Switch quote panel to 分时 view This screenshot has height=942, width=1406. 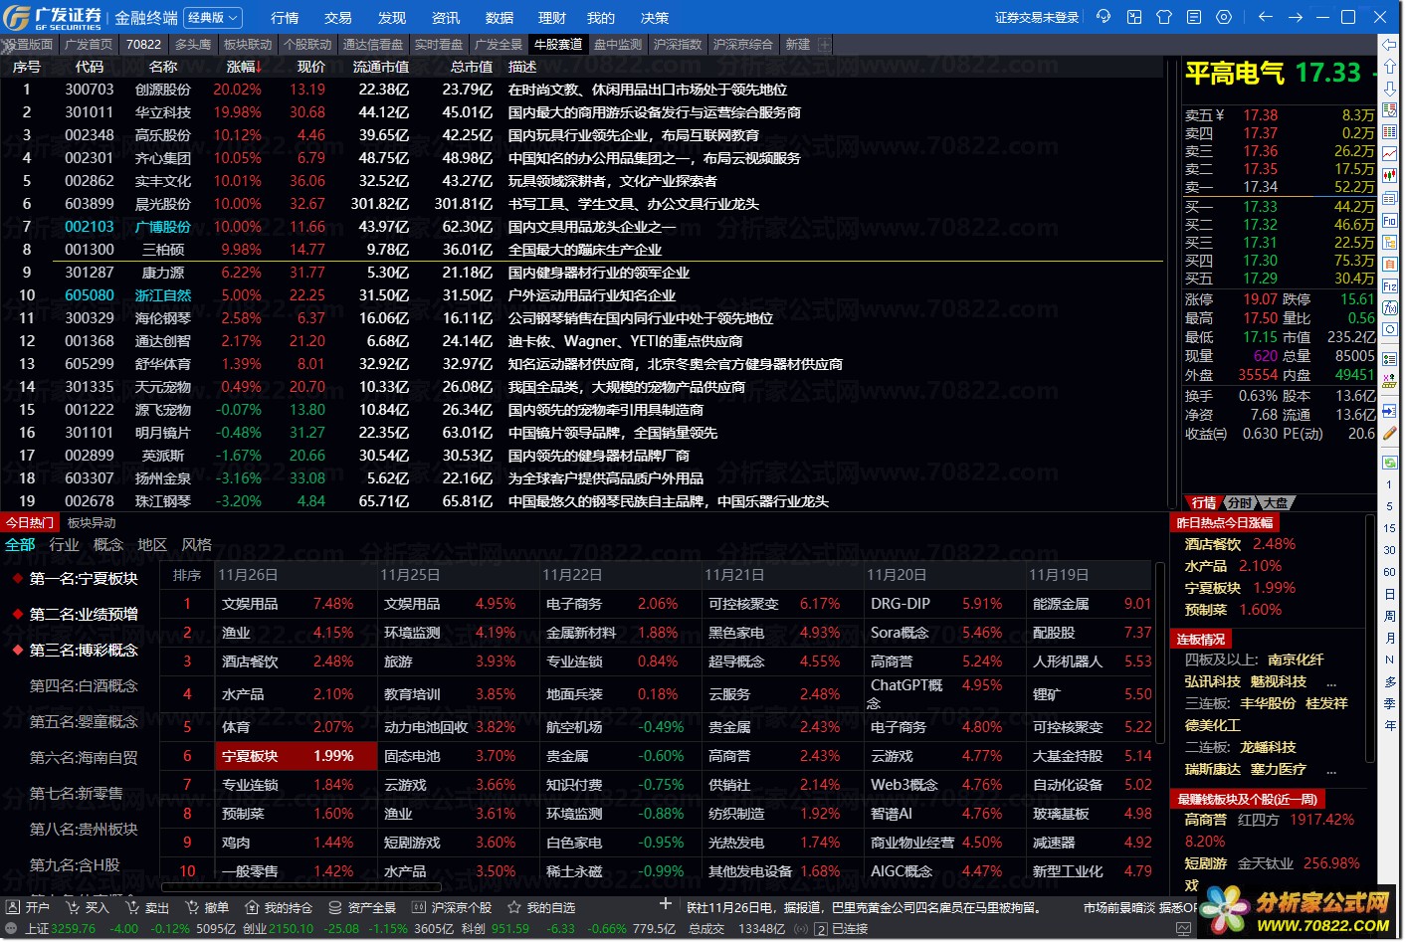pos(1239,502)
